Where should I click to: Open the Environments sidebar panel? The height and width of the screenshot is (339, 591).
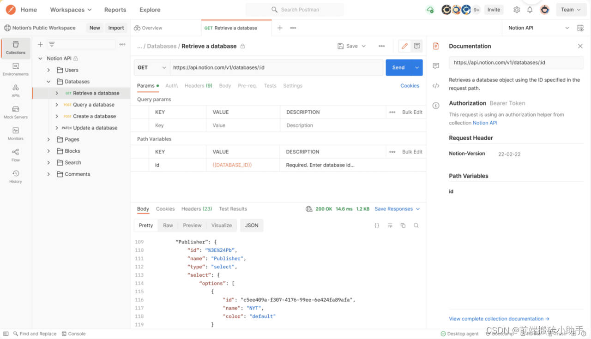[16, 70]
